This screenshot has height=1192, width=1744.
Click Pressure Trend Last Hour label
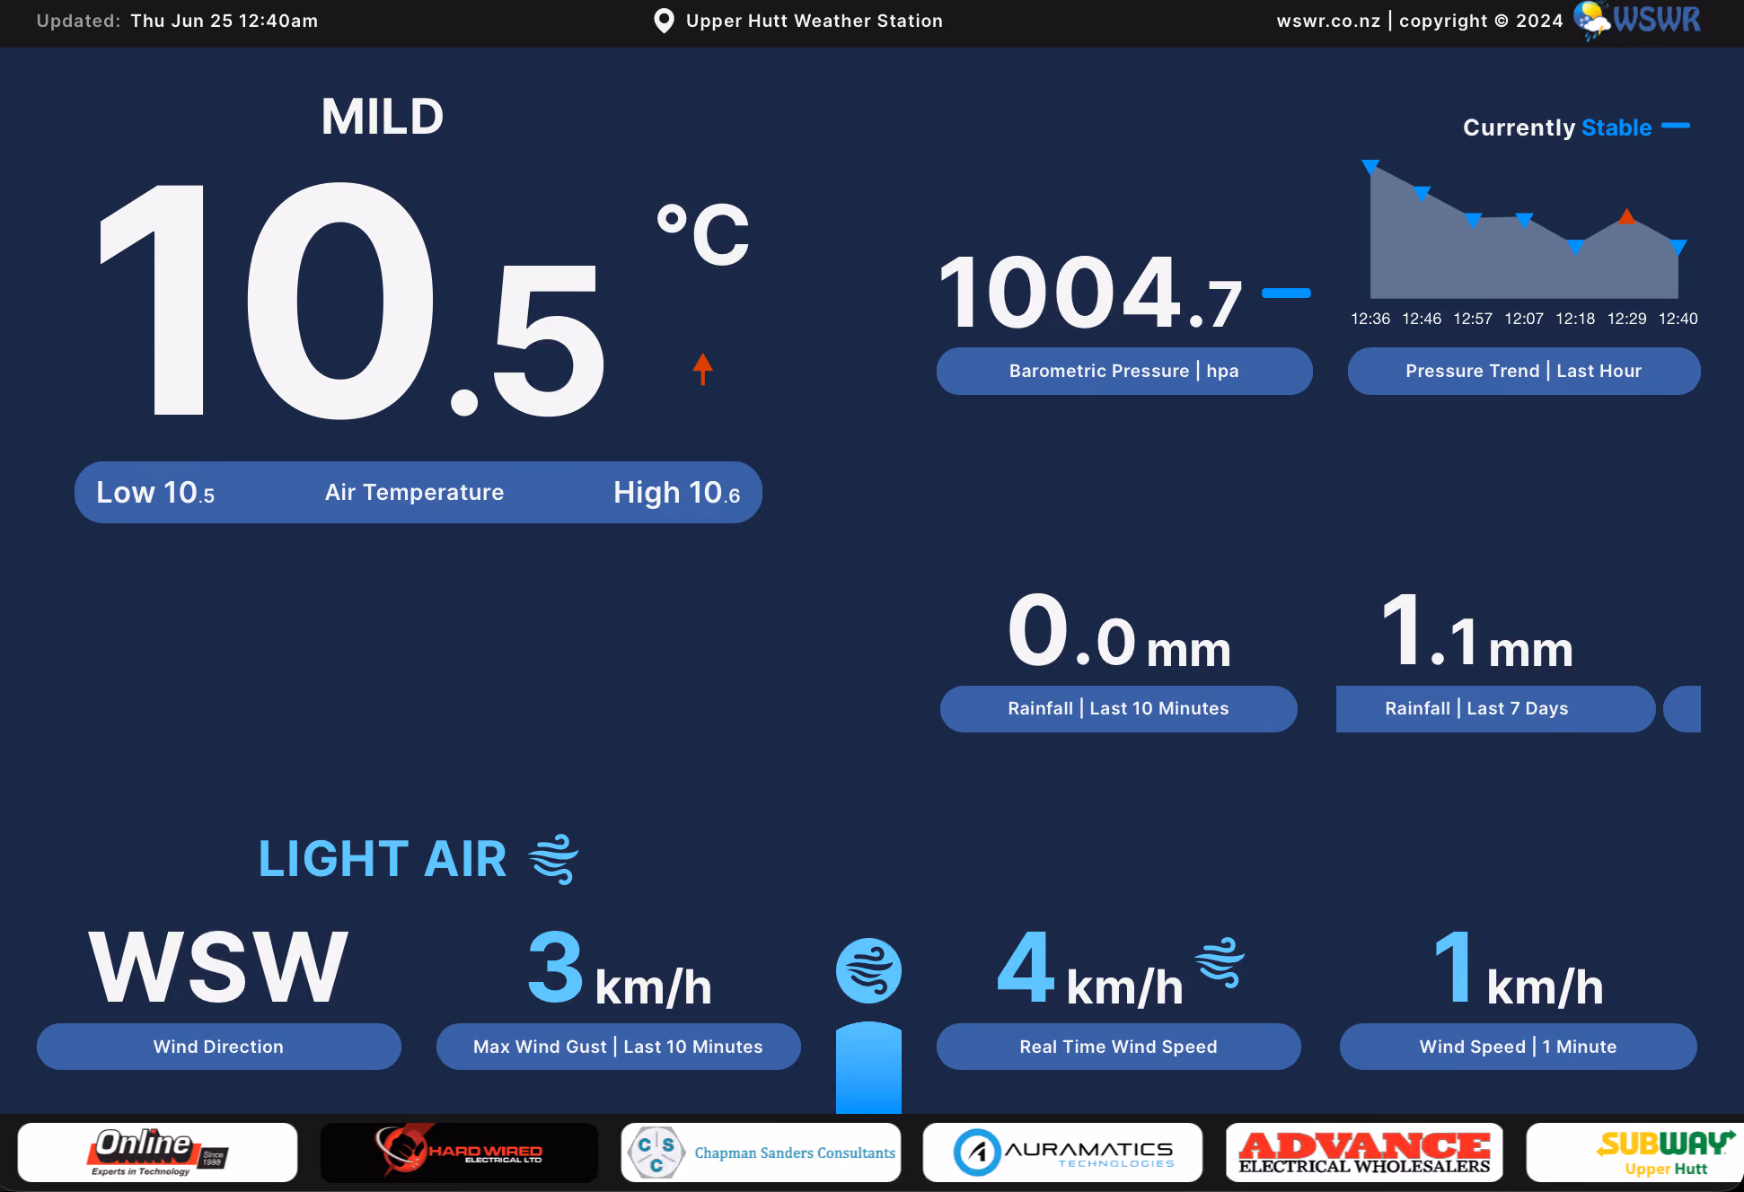1524,371
